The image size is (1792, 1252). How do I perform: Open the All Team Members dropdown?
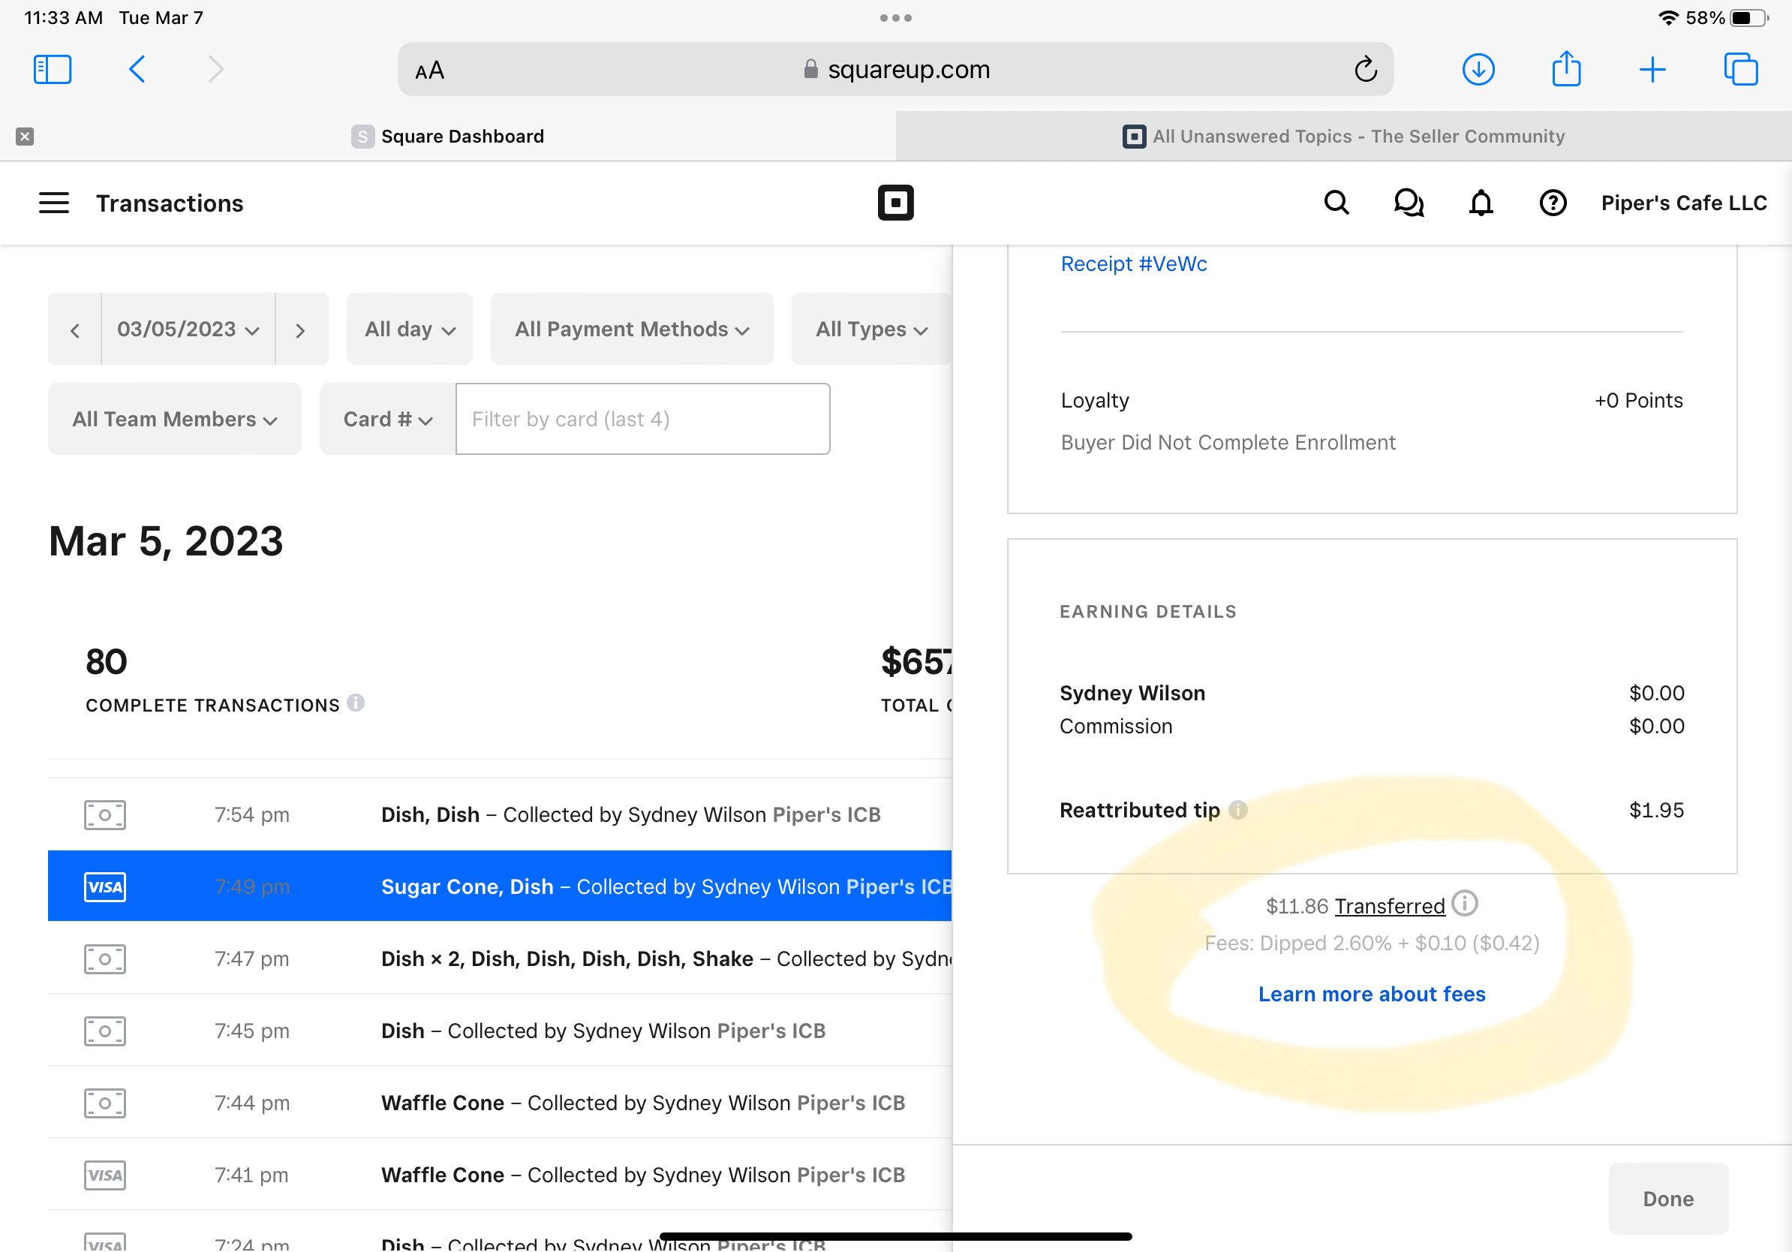pos(175,419)
